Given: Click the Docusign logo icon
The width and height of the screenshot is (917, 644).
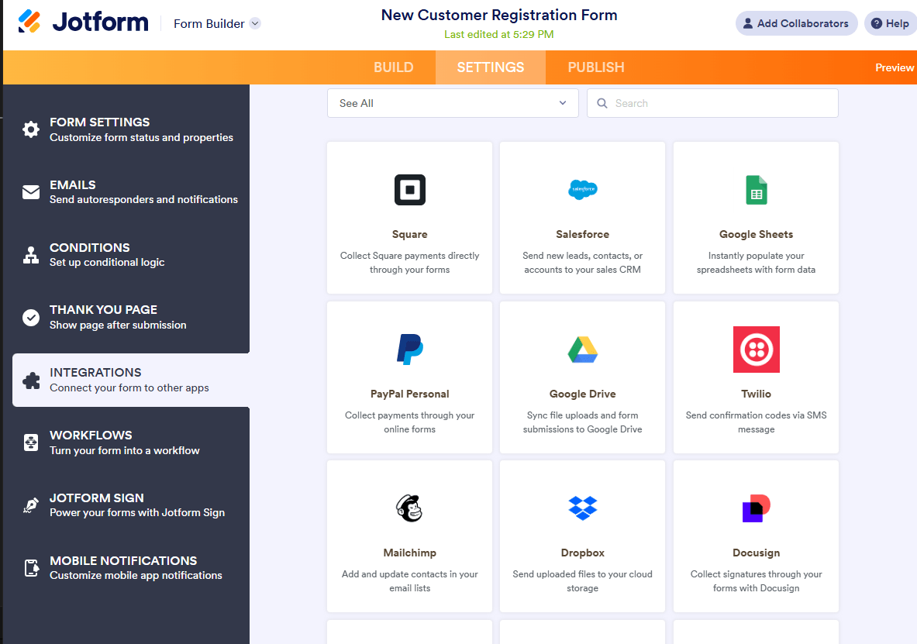Looking at the screenshot, I should click(x=757, y=508).
